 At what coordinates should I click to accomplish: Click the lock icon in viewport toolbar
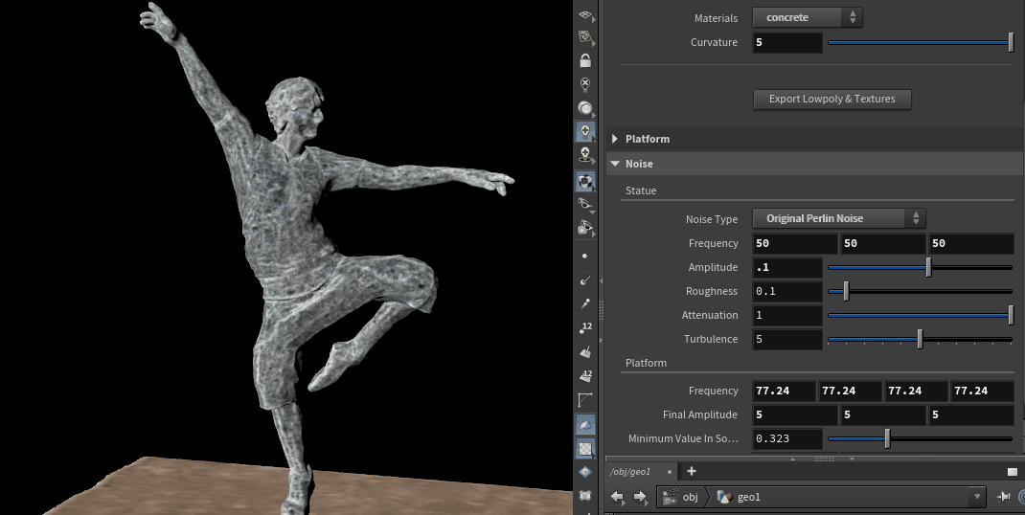585,60
